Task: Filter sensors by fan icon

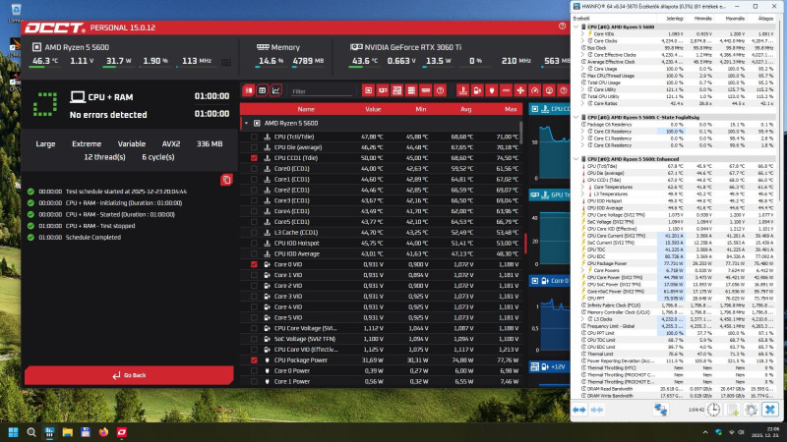Action: pyautogui.click(x=520, y=90)
